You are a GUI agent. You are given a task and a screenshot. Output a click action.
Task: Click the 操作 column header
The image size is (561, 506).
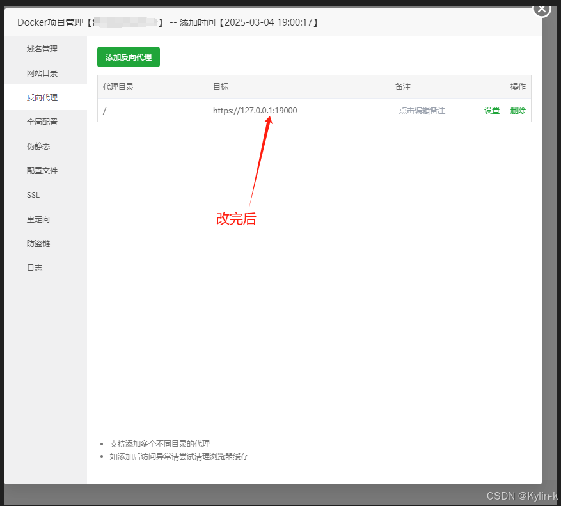click(518, 87)
